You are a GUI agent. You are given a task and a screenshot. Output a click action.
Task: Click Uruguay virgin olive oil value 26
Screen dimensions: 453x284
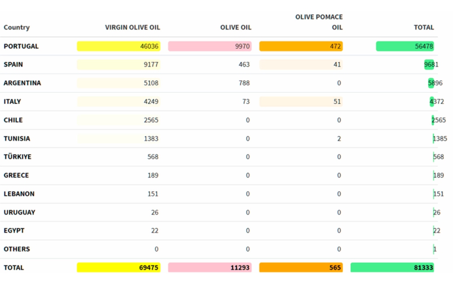[154, 212]
